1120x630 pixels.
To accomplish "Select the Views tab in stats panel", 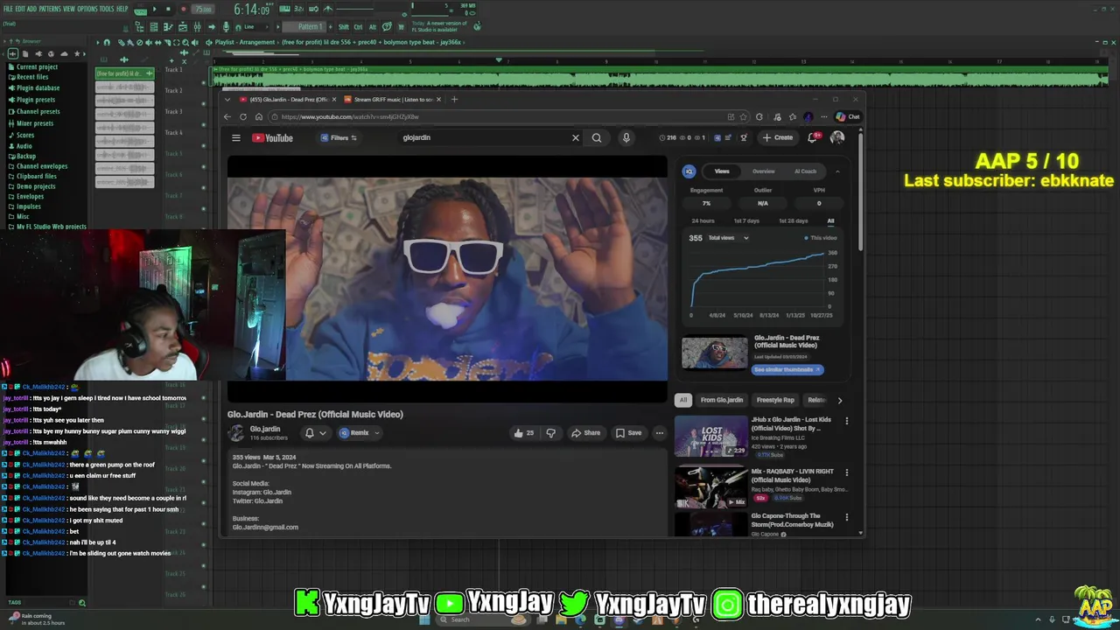I will click(722, 171).
